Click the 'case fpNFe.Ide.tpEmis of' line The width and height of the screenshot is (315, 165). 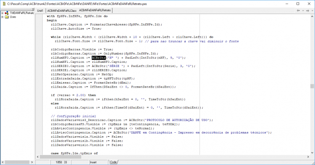click(74, 153)
